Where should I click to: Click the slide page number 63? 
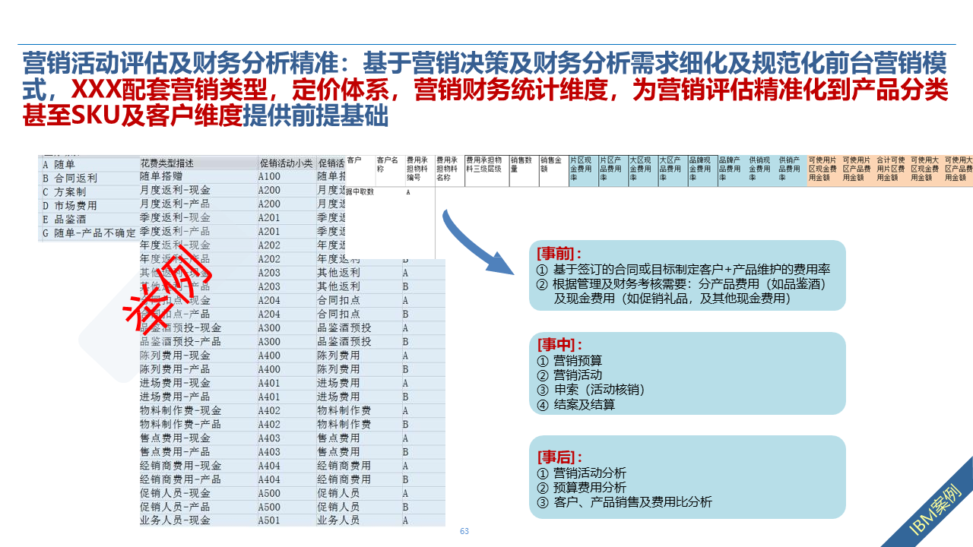(464, 531)
